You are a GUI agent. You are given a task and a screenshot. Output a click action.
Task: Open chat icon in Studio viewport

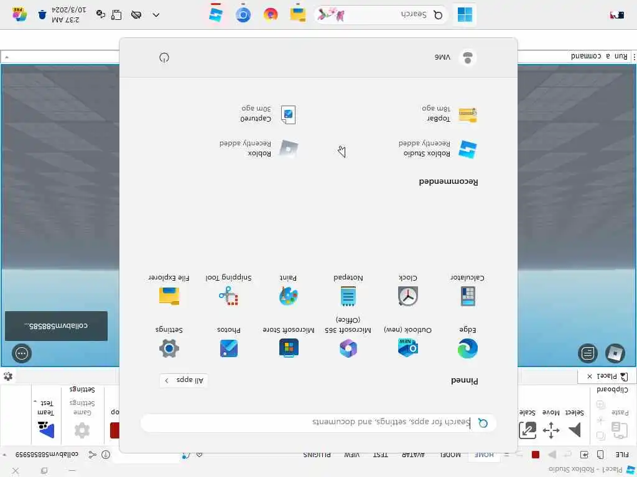pos(588,353)
